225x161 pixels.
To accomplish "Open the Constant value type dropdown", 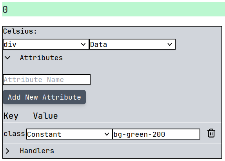I will point(69,134).
